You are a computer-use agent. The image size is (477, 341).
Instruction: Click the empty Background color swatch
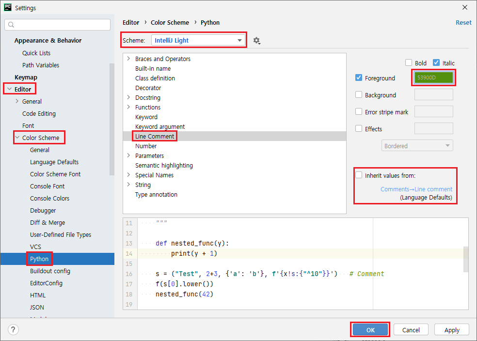pyautogui.click(x=433, y=94)
